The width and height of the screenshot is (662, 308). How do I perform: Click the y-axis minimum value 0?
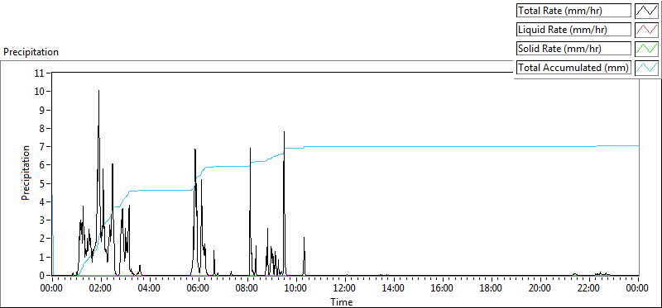point(42,275)
